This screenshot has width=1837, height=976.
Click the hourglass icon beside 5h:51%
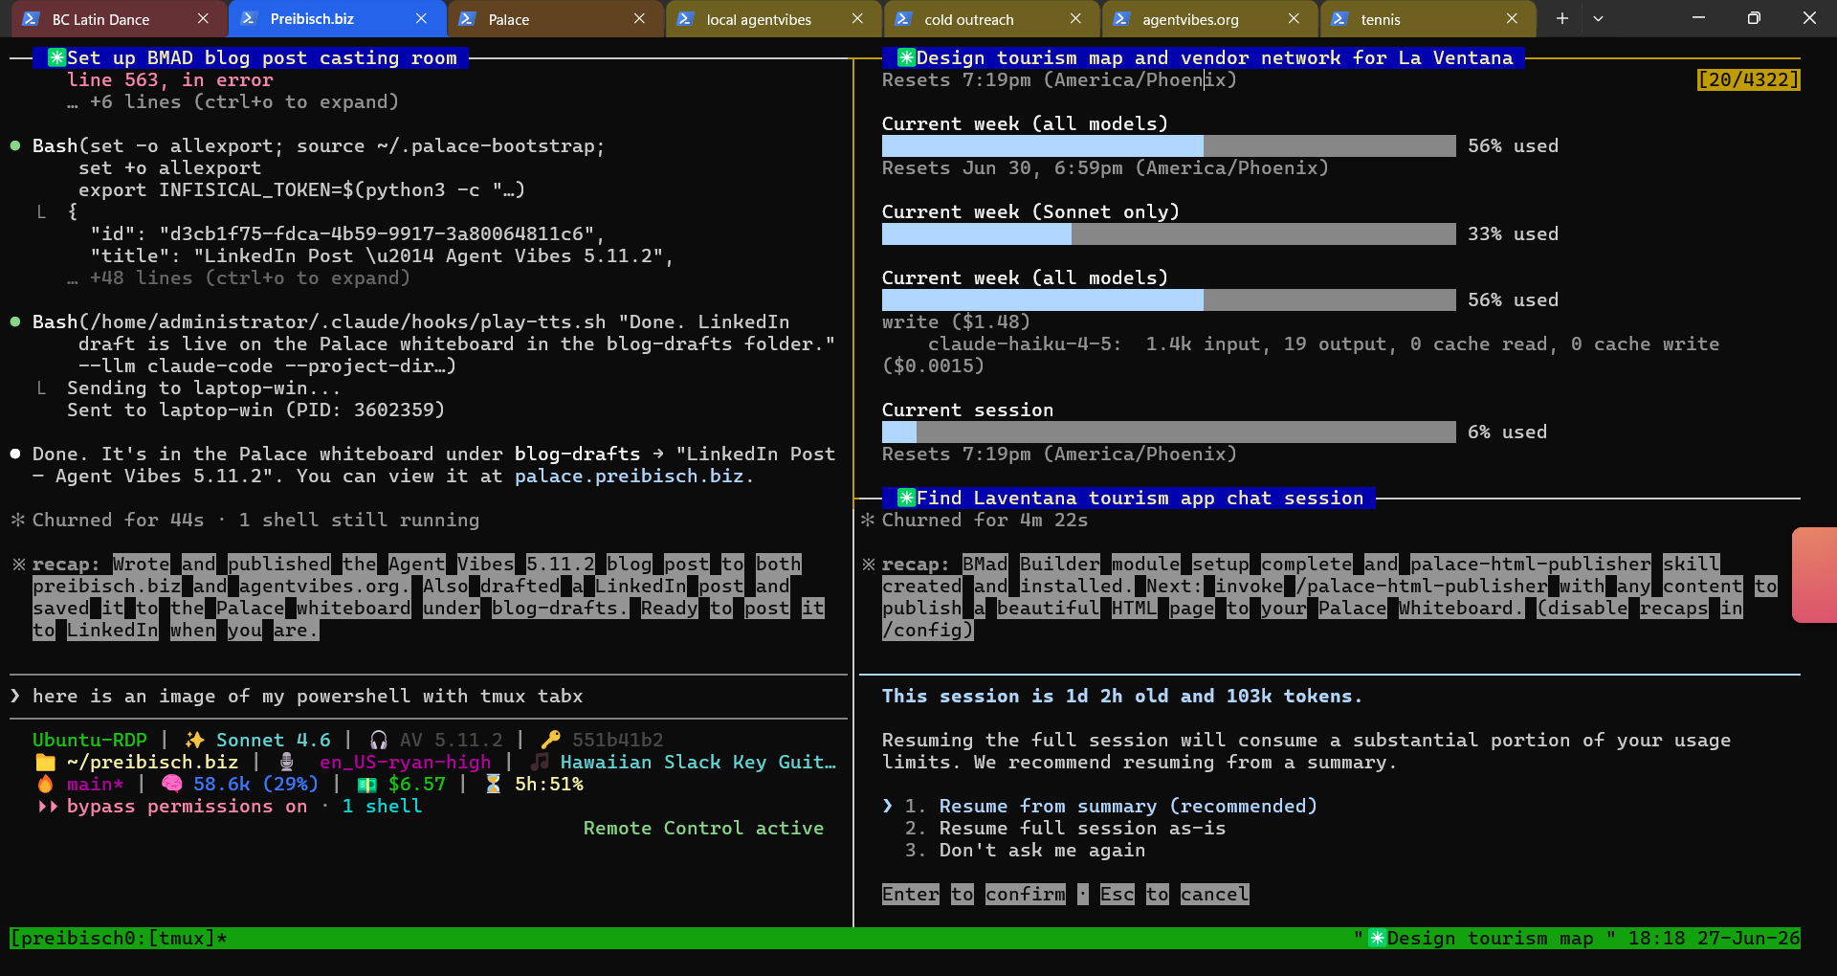click(493, 784)
